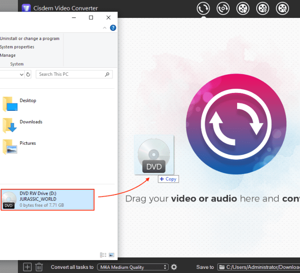Open the fourth film-reel tab icon in Cisdem's top bar

pos(262,8)
